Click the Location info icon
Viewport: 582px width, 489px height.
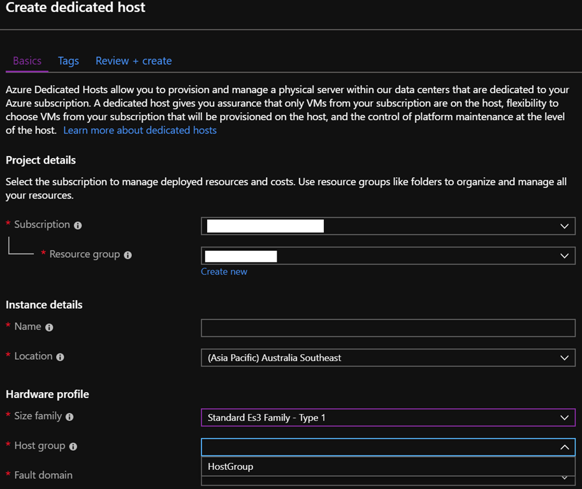59,357
